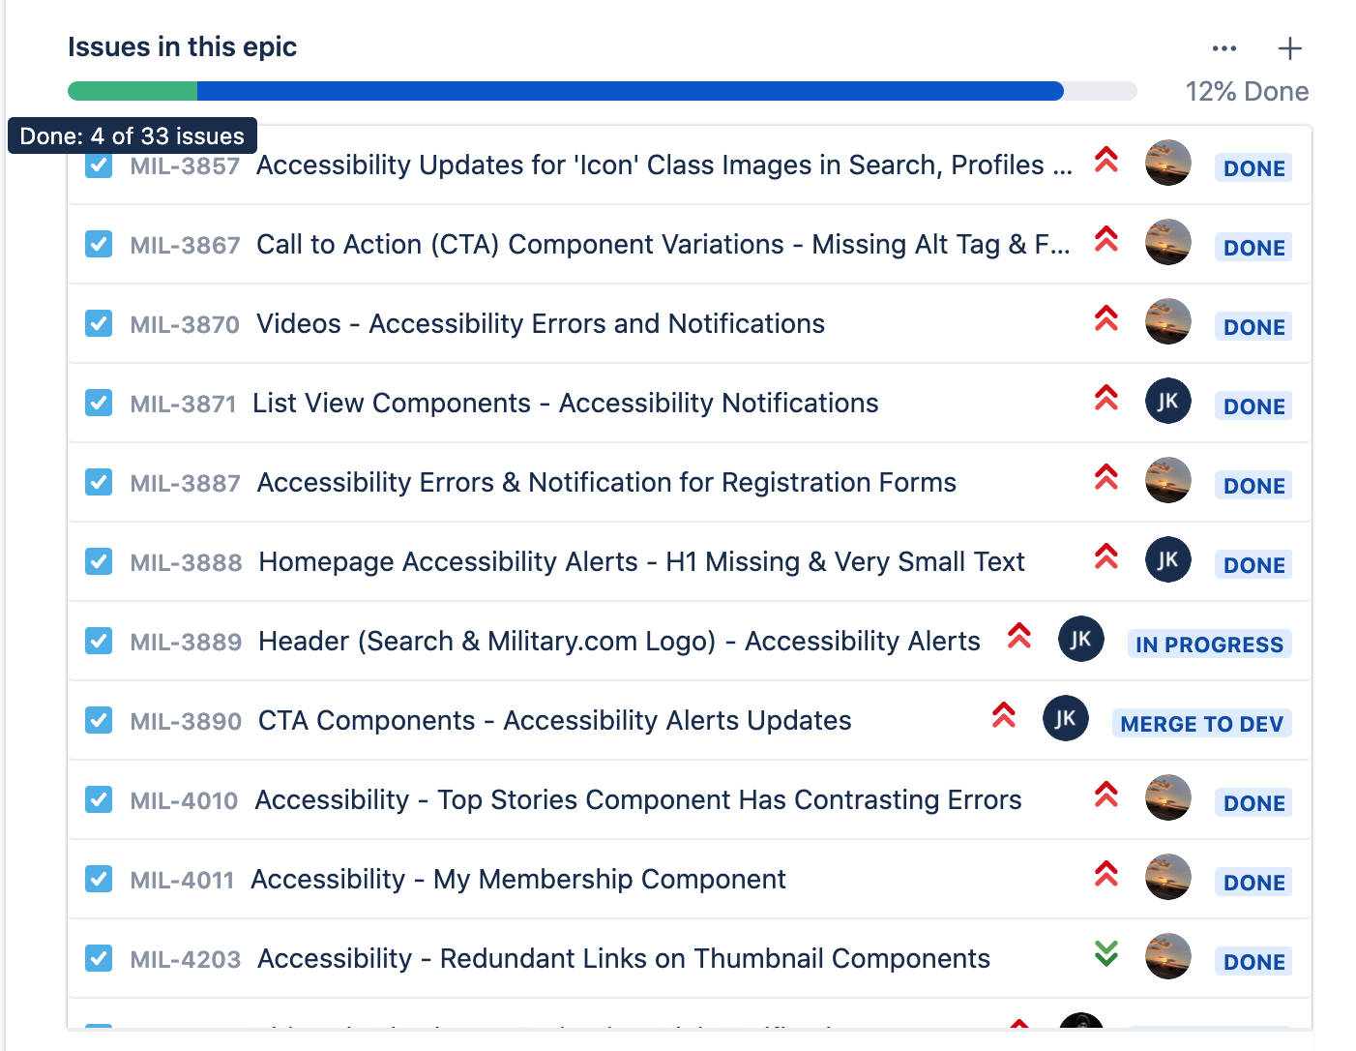Open 'Redundant Links on Thumbnail Components' issue
Viewport: 1356px width, 1051px height.
[x=624, y=958]
